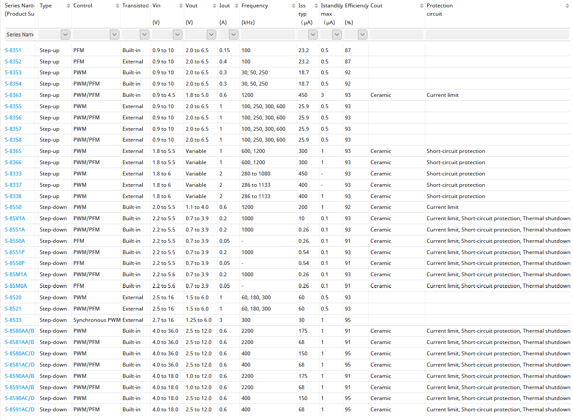Click the Frequency filter text field
Viewport: 573px width, 420px height.
tap(268, 34)
